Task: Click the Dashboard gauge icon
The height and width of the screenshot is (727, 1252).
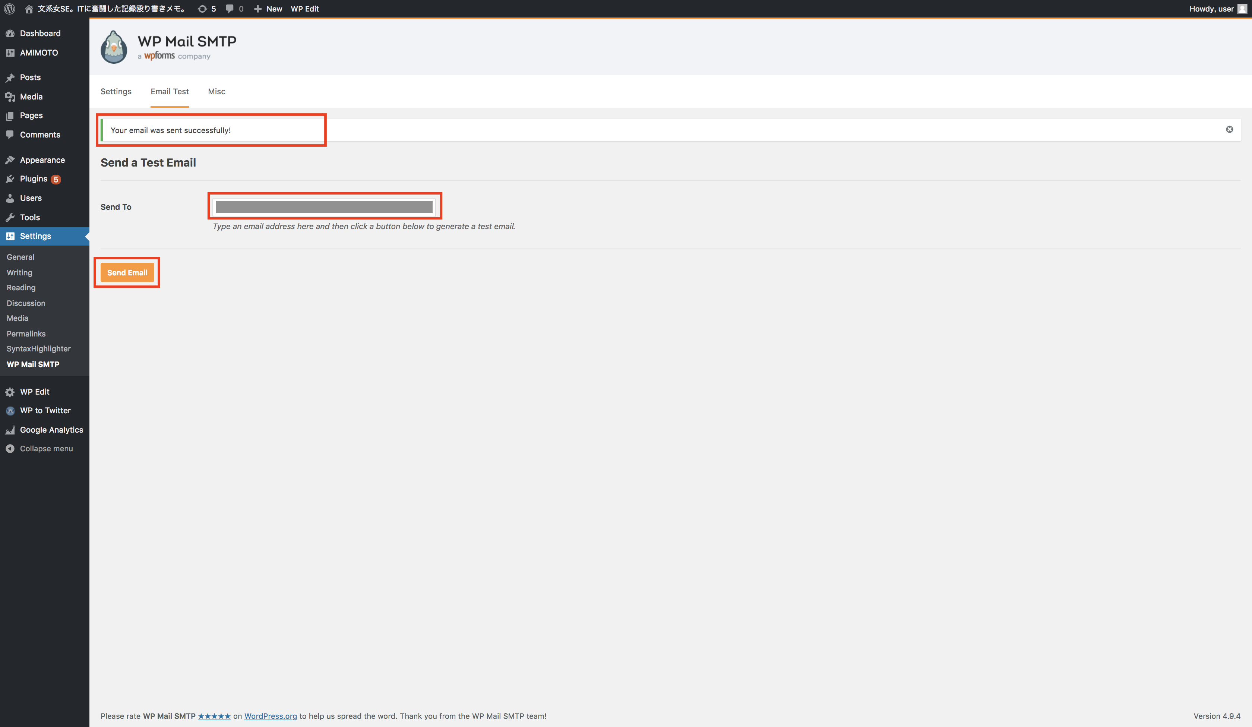Action: (x=10, y=33)
